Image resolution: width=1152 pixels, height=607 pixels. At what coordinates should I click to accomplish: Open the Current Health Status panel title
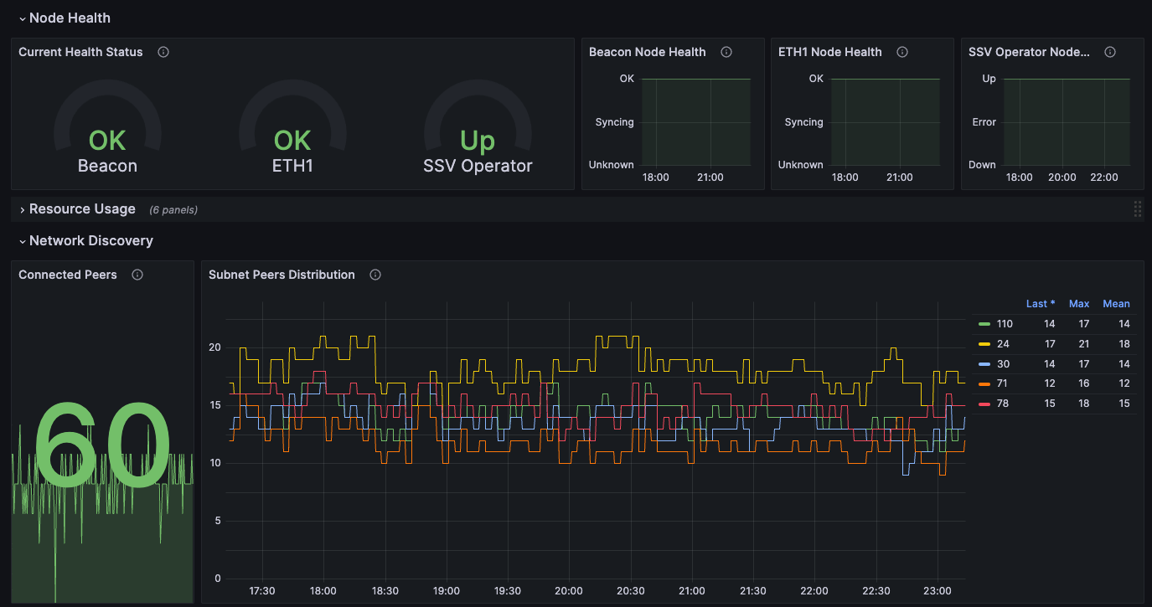coord(80,52)
